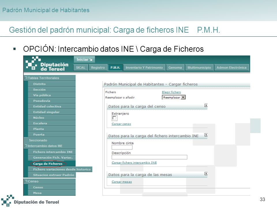
Task: Select Censo sub-item under Censo section
Action: click(x=52, y=187)
